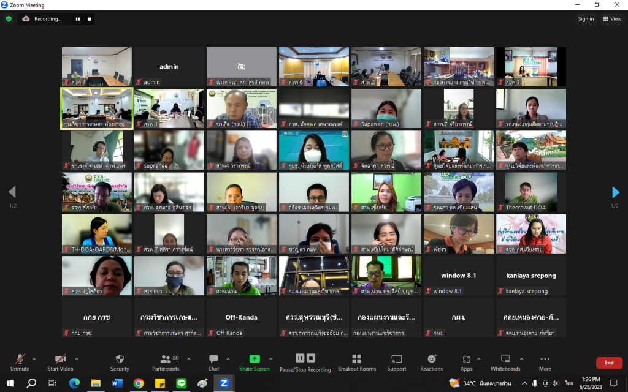Select the yellow-highlighted active speaker tile
This screenshot has height=392, width=628.
tap(96, 108)
